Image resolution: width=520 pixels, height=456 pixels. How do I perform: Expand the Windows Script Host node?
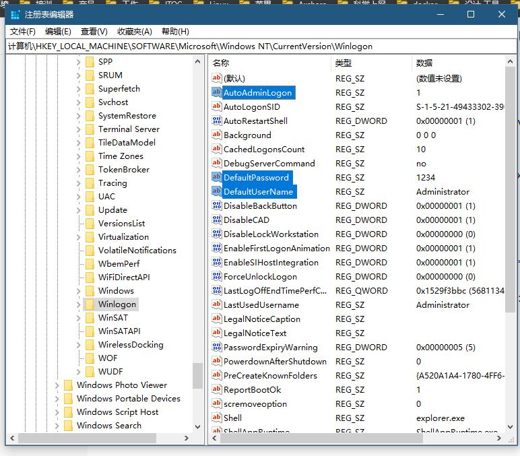point(57,412)
